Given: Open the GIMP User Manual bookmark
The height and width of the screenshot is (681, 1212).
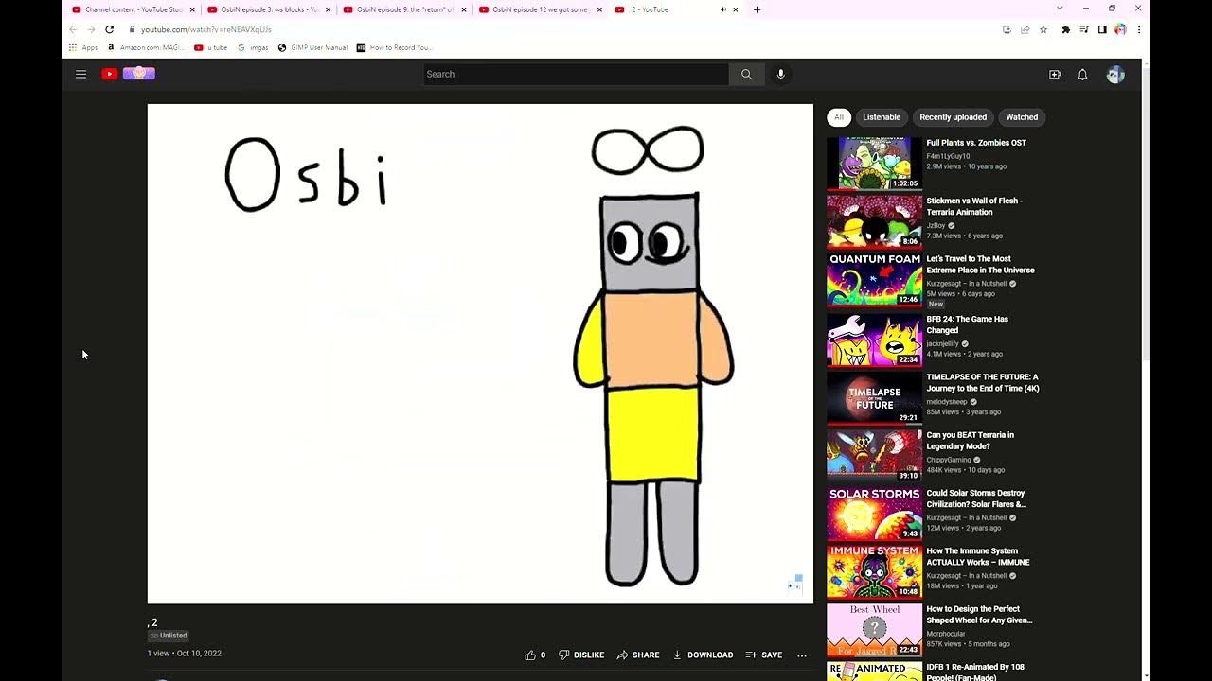Looking at the screenshot, I should click(312, 47).
